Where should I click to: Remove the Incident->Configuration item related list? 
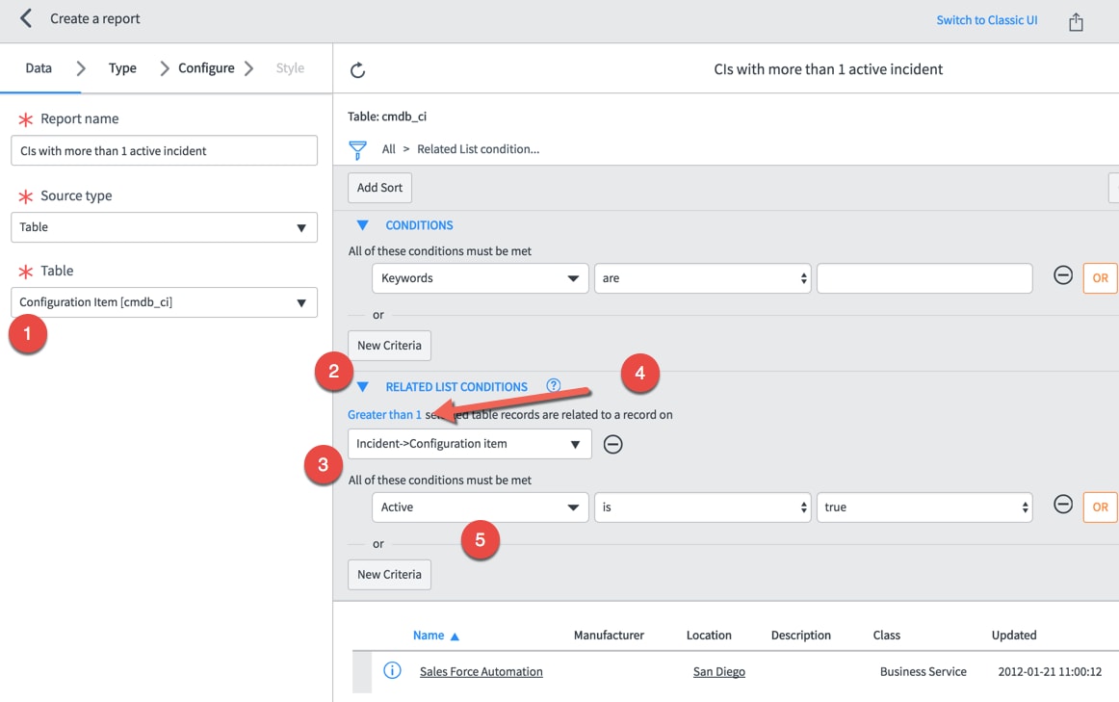(x=613, y=444)
